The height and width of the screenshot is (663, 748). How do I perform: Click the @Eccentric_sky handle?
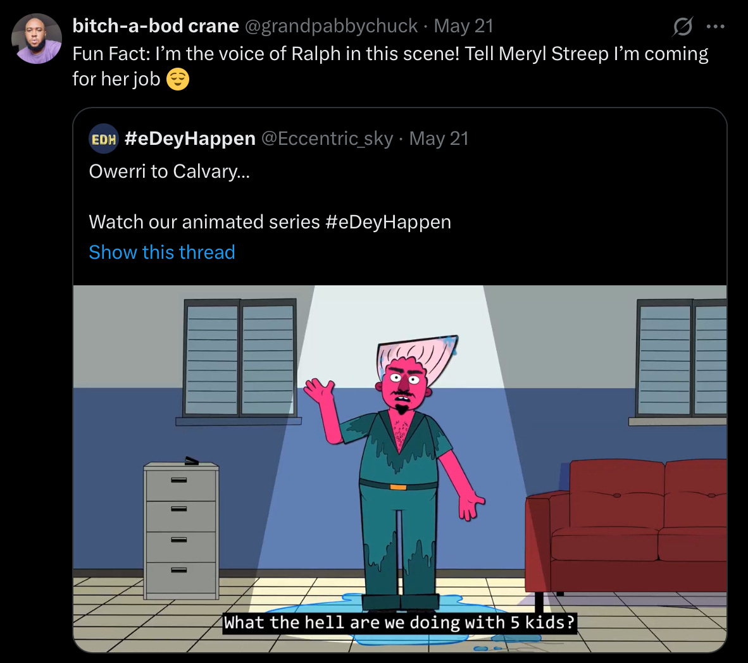[327, 139]
